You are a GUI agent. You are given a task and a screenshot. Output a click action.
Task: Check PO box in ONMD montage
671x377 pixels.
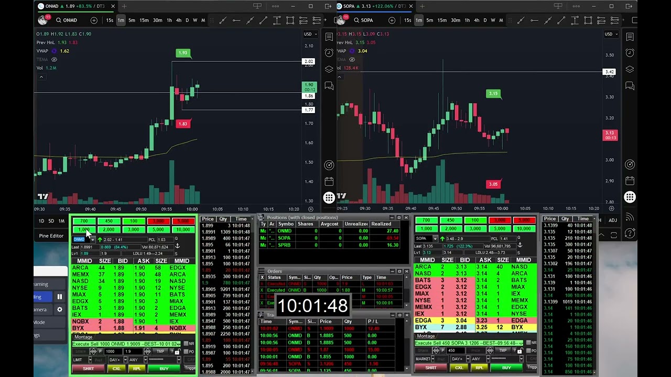[x=186, y=351]
